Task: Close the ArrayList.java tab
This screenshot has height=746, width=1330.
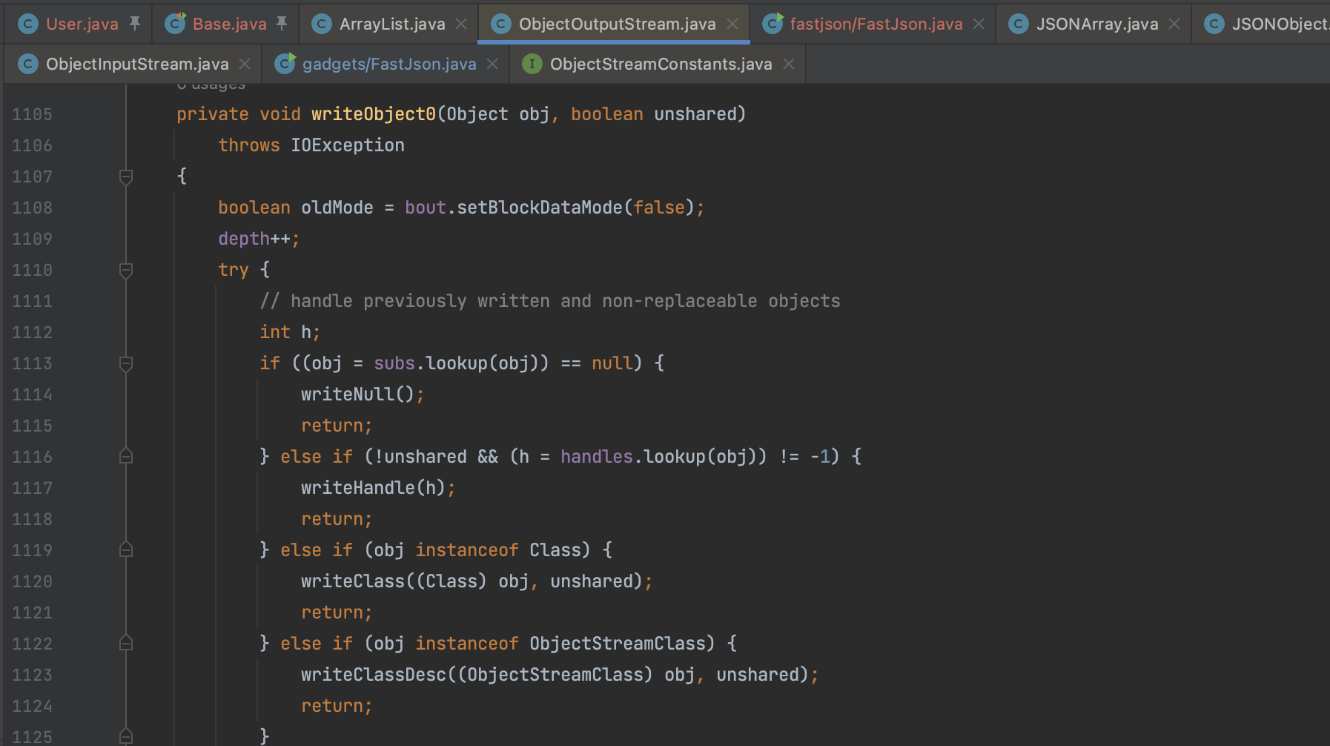Action: point(461,24)
